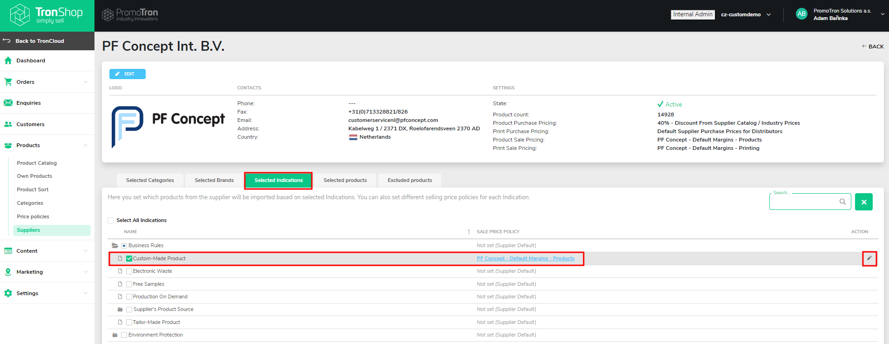
Task: Click the Netherlands flag icon
Action: tap(353, 137)
